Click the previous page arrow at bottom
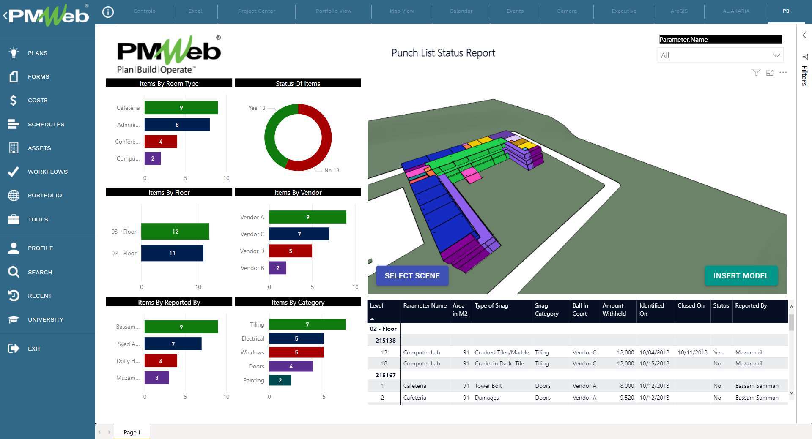This screenshot has width=812, height=439. (100, 432)
